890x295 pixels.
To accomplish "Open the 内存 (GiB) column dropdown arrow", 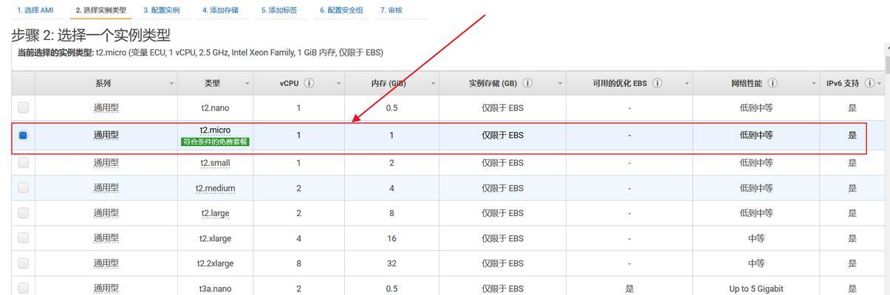I will [x=433, y=83].
